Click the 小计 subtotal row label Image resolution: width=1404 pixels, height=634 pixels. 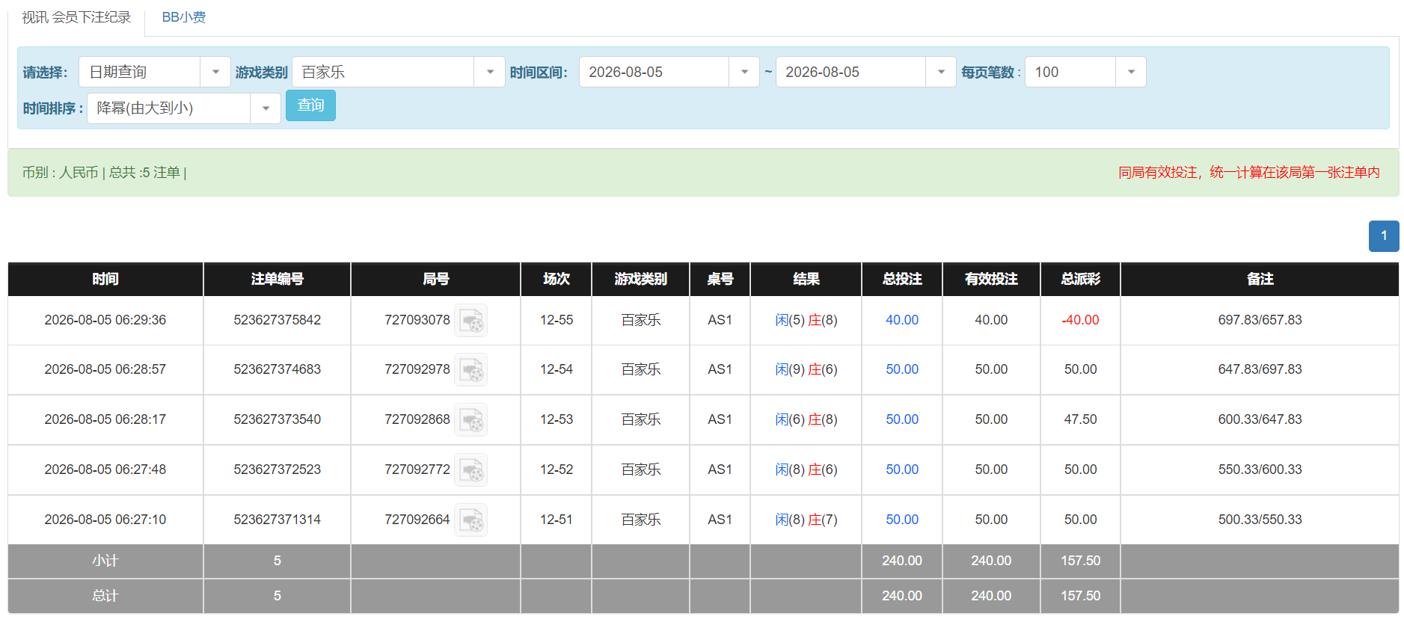point(105,561)
